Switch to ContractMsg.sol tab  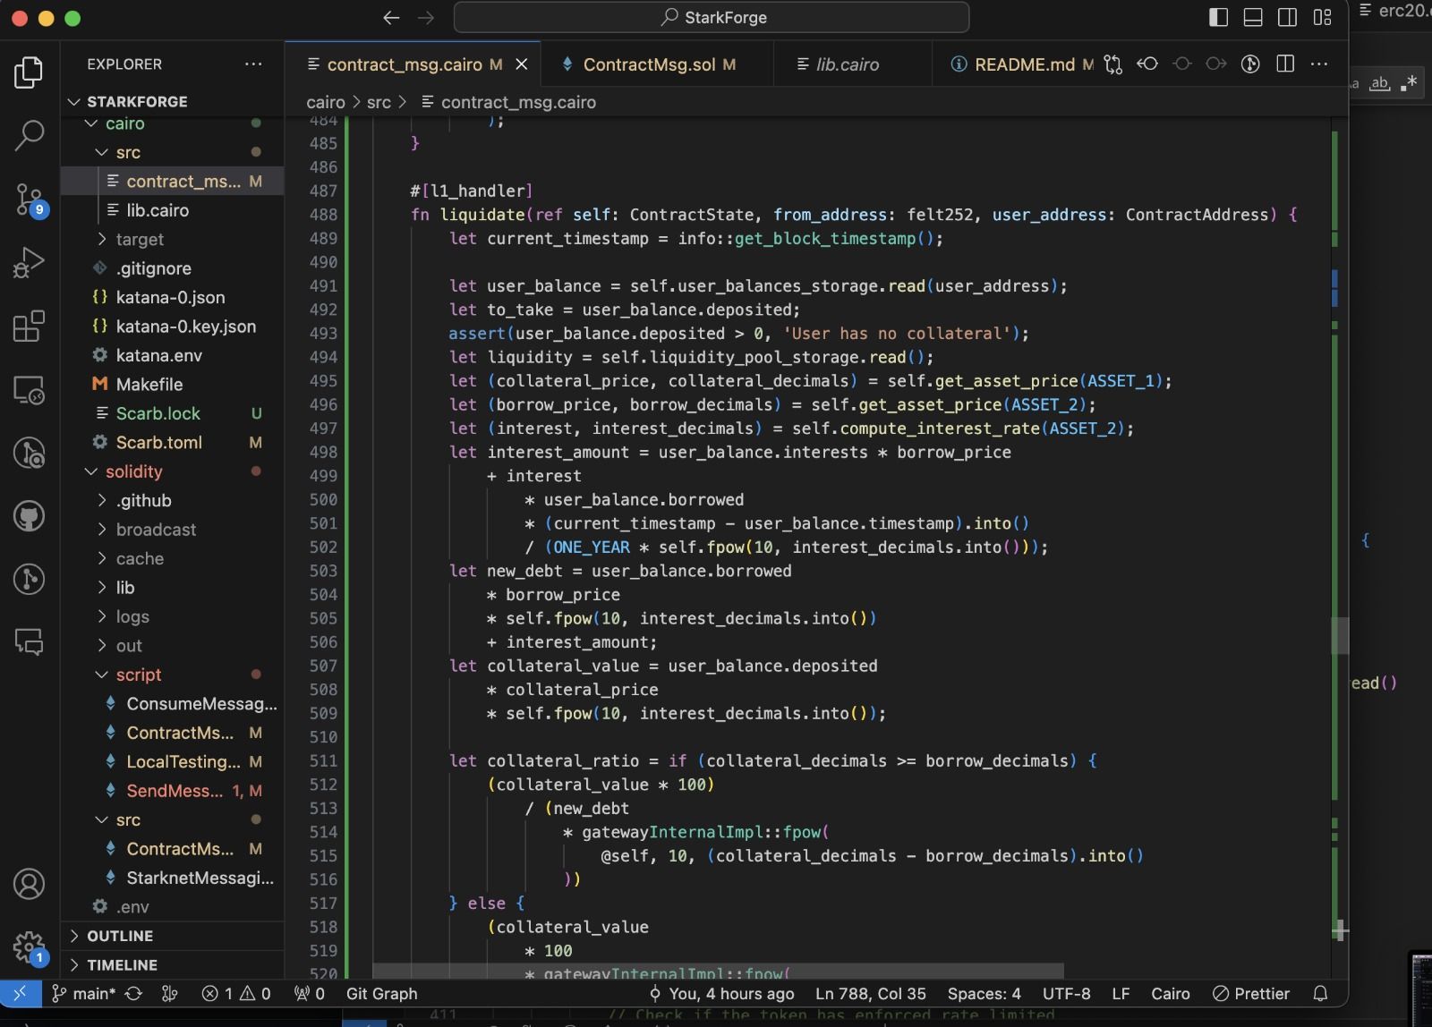click(x=659, y=64)
